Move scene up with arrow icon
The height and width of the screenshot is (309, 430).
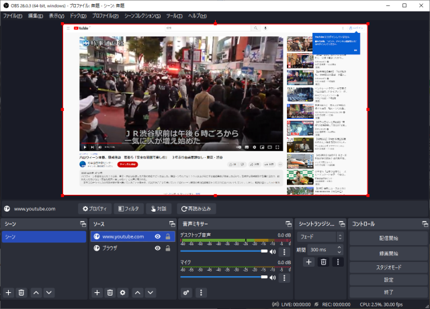click(x=36, y=293)
